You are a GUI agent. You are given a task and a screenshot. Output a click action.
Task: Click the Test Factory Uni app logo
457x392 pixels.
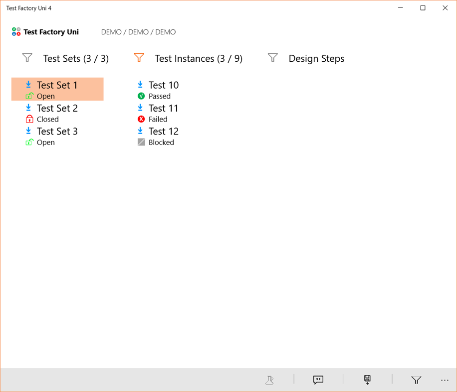[x=15, y=31]
